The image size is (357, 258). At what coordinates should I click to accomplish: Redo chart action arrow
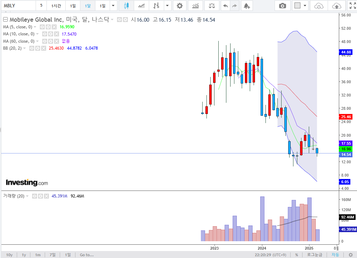click(234, 6)
